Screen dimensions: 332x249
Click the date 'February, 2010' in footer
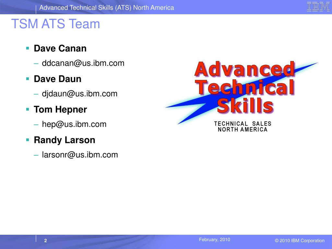point(215,240)
